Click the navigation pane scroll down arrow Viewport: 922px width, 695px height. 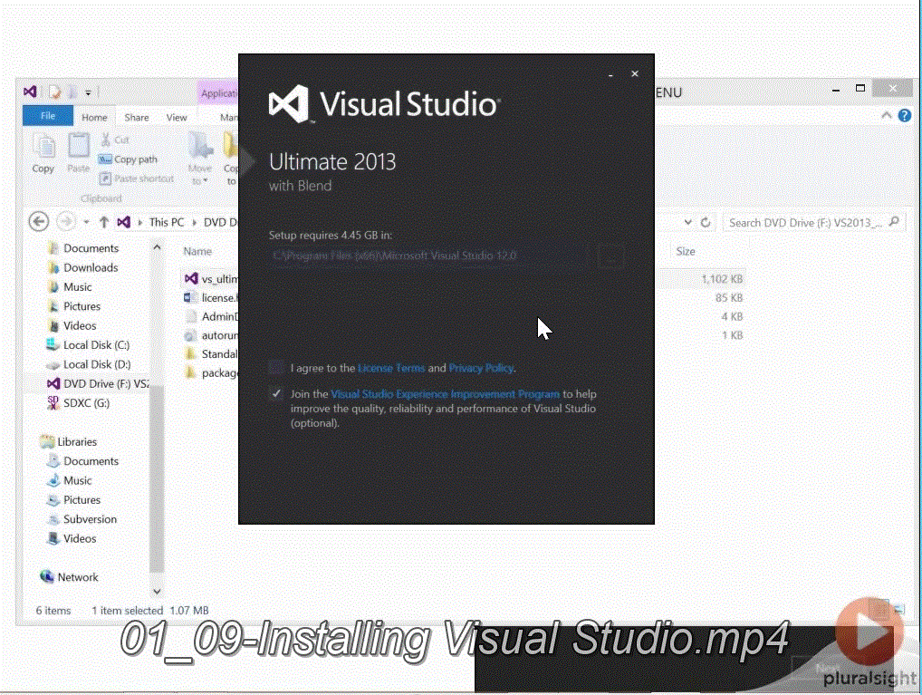pos(157,592)
